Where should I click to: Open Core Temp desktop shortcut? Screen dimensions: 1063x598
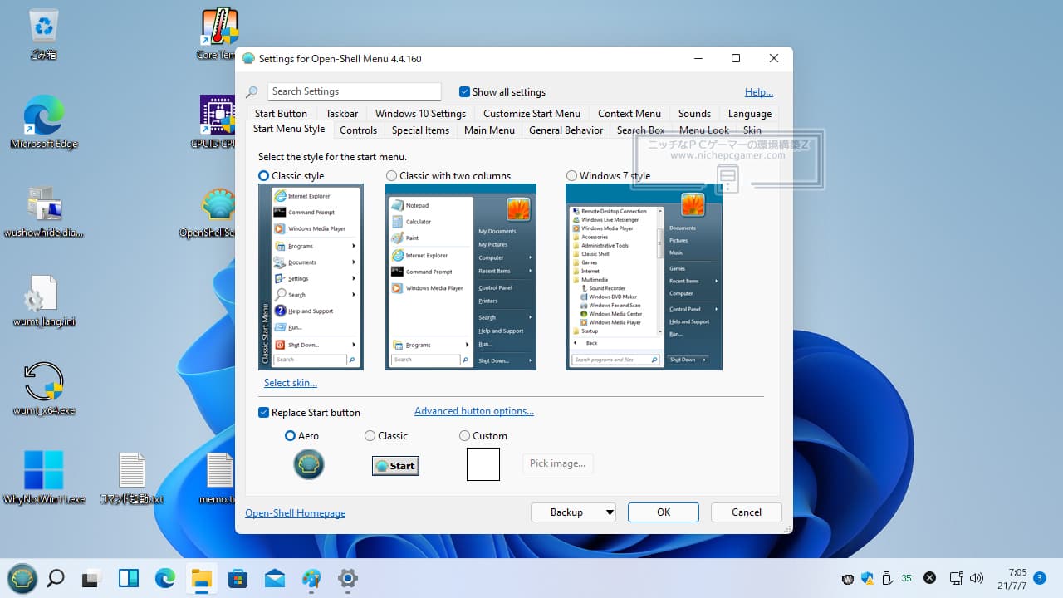click(x=219, y=34)
